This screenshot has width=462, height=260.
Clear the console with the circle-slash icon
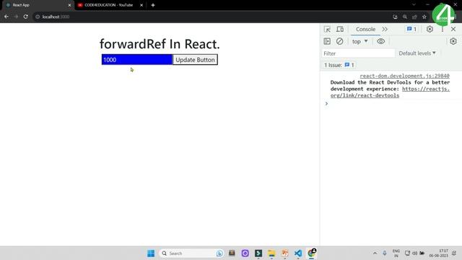click(x=339, y=41)
